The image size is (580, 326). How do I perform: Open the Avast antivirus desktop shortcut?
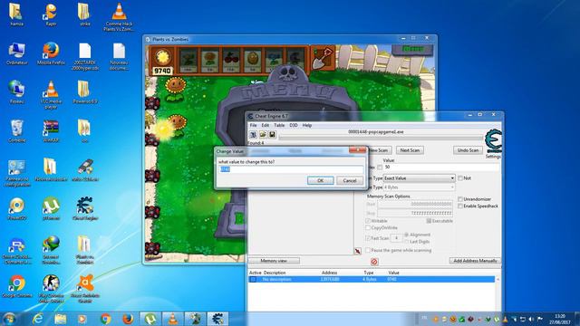point(85,288)
